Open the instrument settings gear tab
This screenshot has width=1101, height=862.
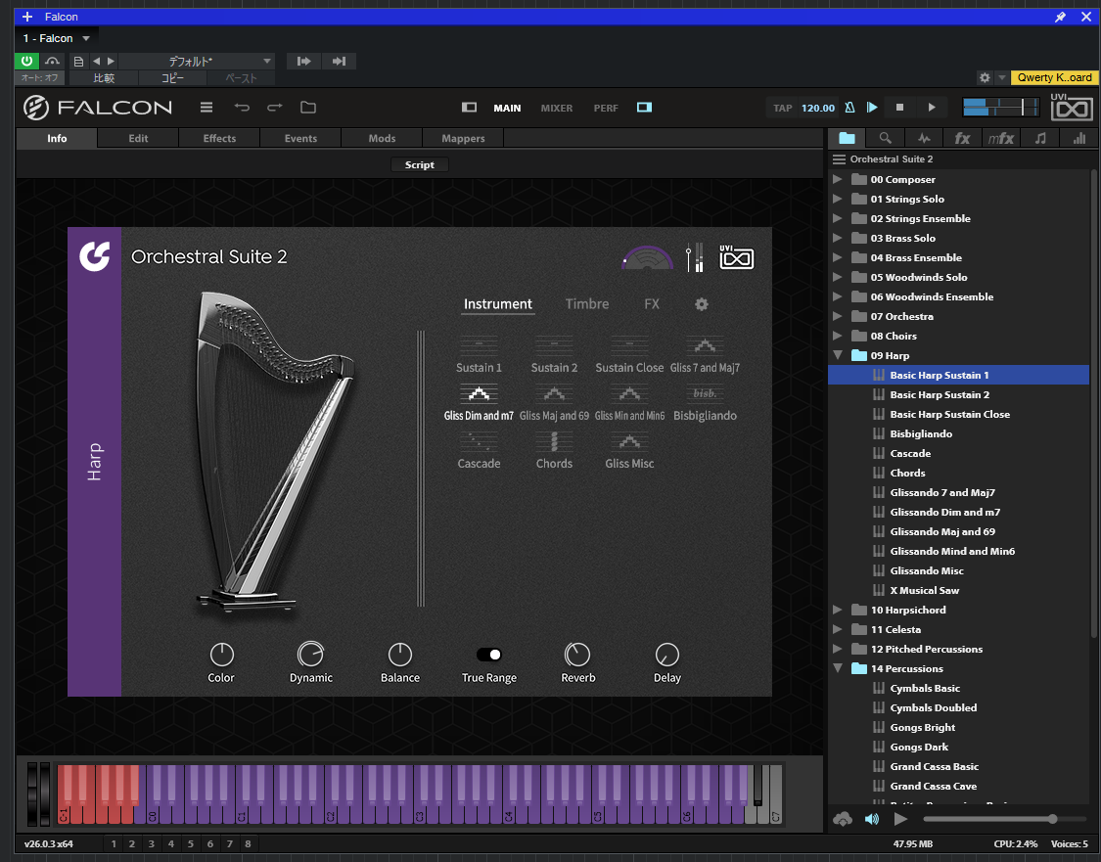pyautogui.click(x=702, y=304)
